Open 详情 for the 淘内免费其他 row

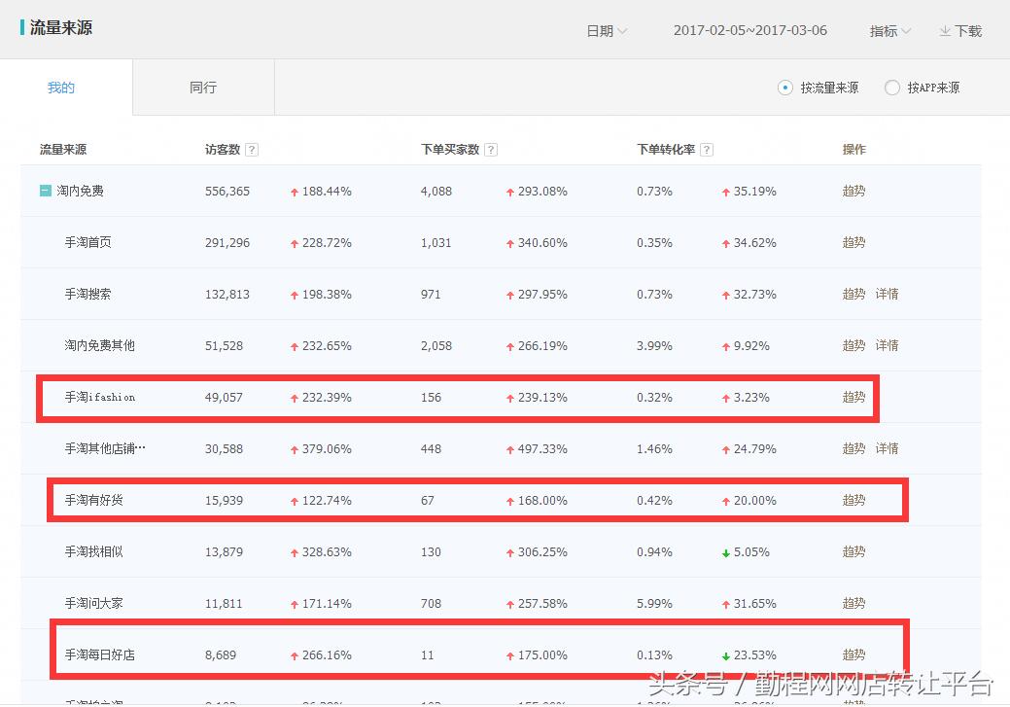[x=887, y=345]
